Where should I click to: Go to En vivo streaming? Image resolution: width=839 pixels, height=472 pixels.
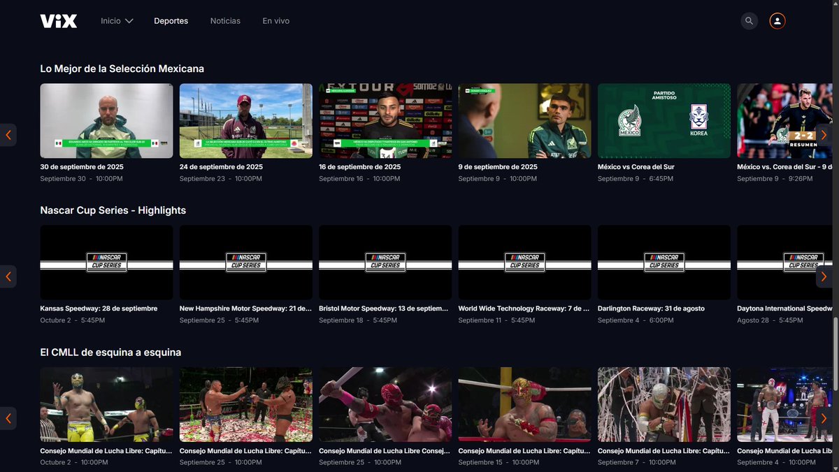(x=275, y=20)
